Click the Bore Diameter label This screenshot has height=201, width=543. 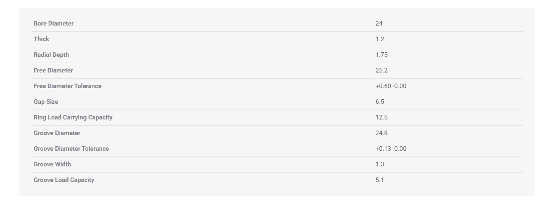[x=54, y=23]
